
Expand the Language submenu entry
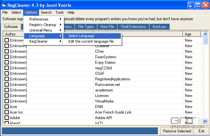click(x=43, y=36)
